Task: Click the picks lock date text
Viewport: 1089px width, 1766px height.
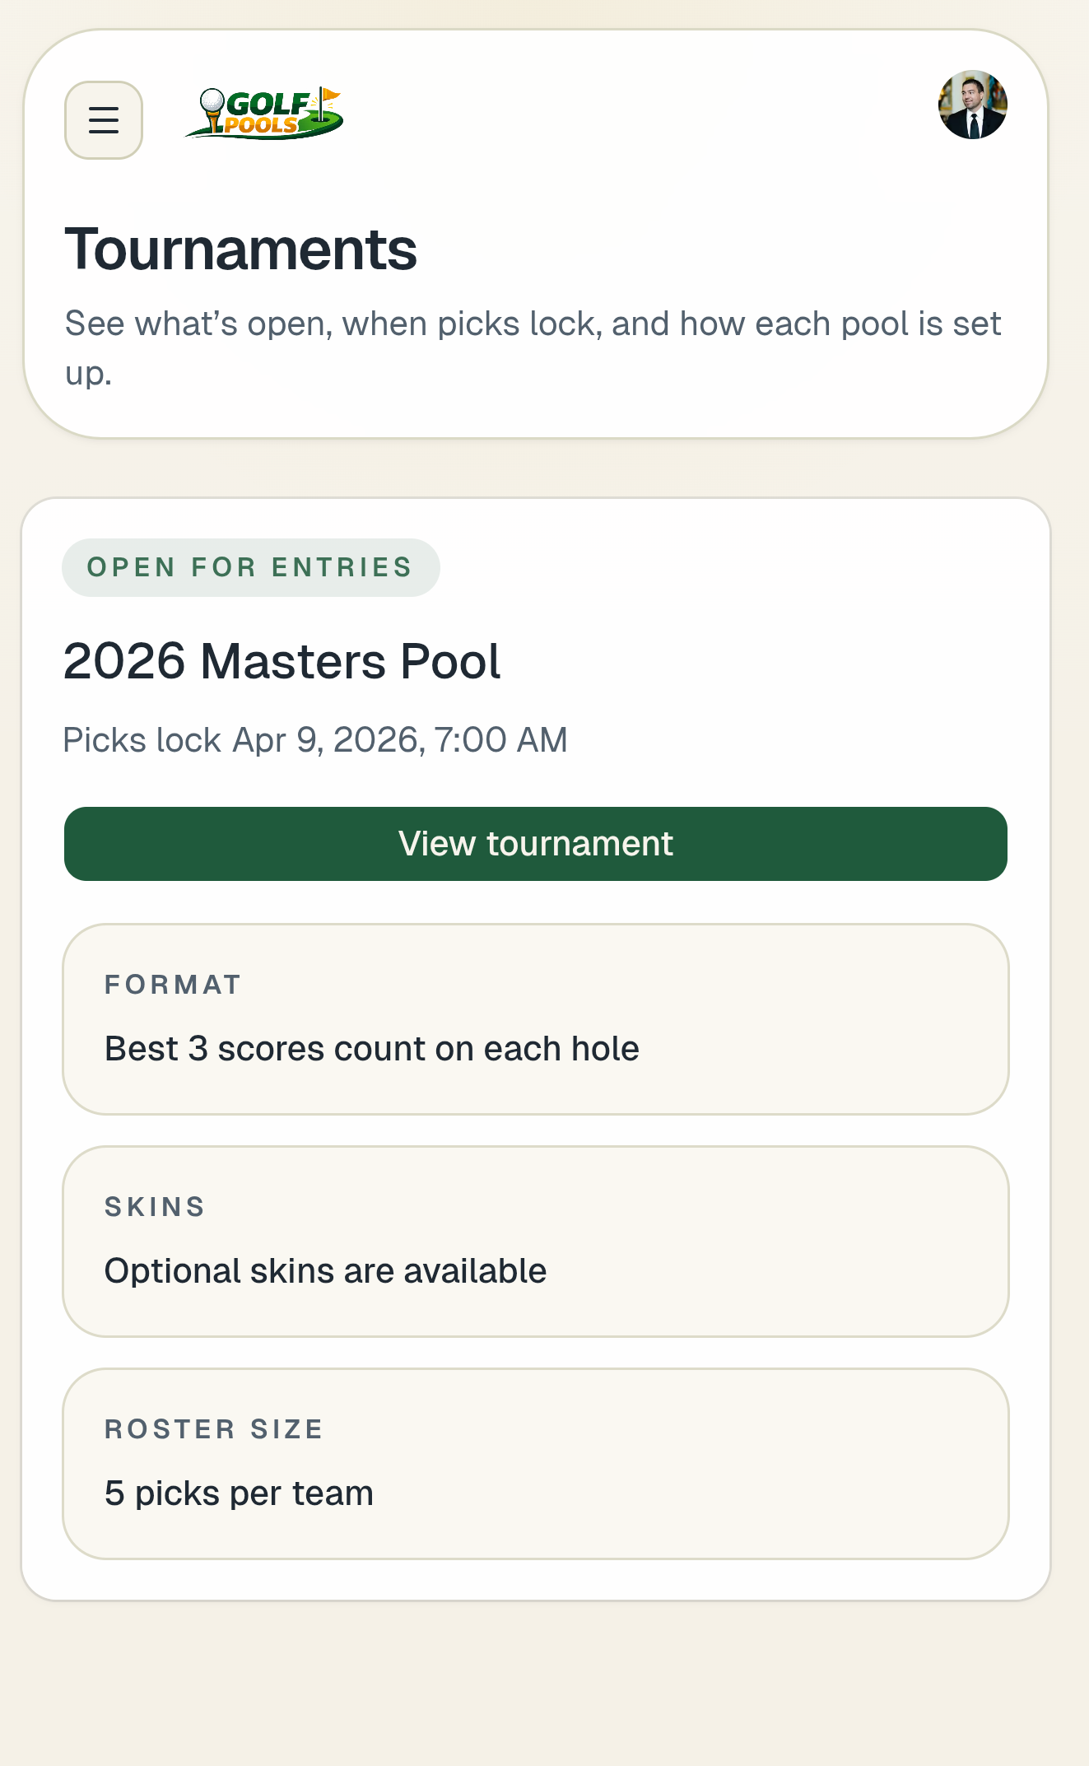Action: (x=315, y=740)
